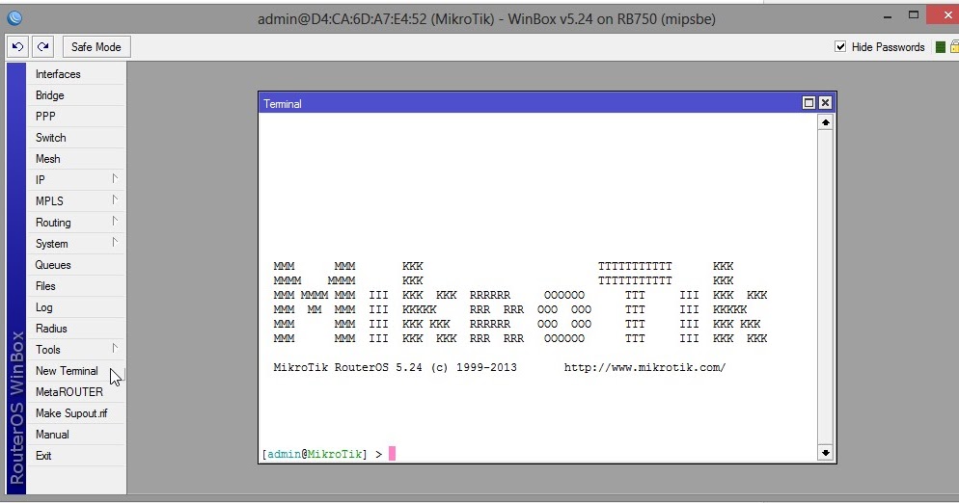Image resolution: width=959 pixels, height=503 pixels.
Task: Open the Manual entry
Action: coord(76,435)
